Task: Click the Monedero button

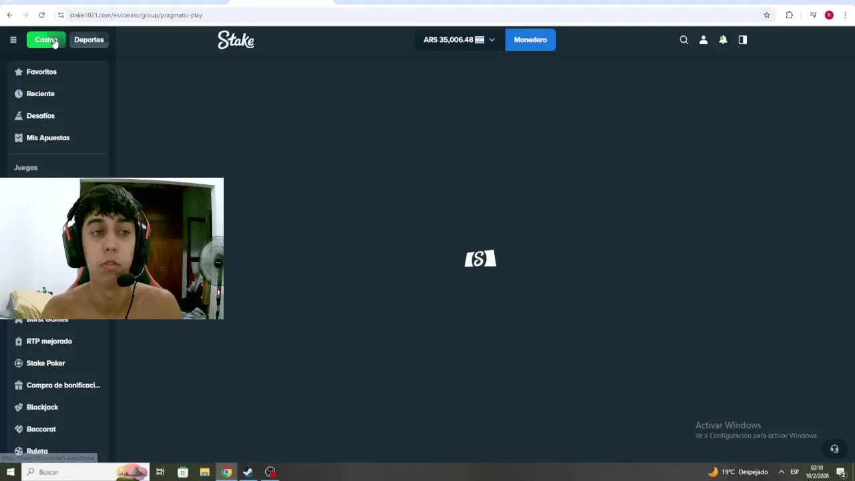Action: (530, 40)
